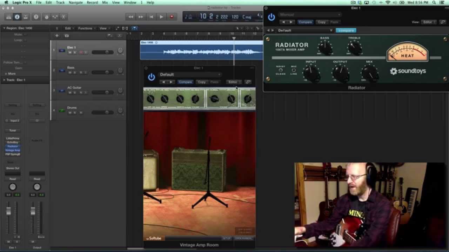Open Default preset dropdown in Radiator plugin
Image resolution: width=449 pixels, height=252 pixels.
tap(305, 30)
